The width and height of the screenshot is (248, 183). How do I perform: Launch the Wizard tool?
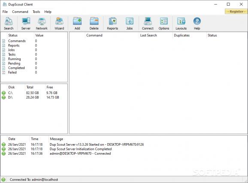[x=59, y=24]
